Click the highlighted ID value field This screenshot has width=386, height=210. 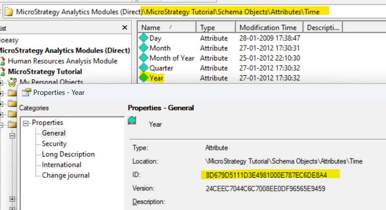266,175
